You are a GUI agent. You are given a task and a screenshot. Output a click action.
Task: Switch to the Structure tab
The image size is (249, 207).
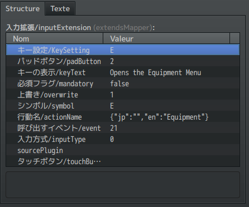22,9
